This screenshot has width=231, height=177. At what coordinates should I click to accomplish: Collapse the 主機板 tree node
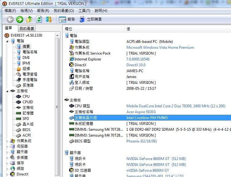(7, 91)
